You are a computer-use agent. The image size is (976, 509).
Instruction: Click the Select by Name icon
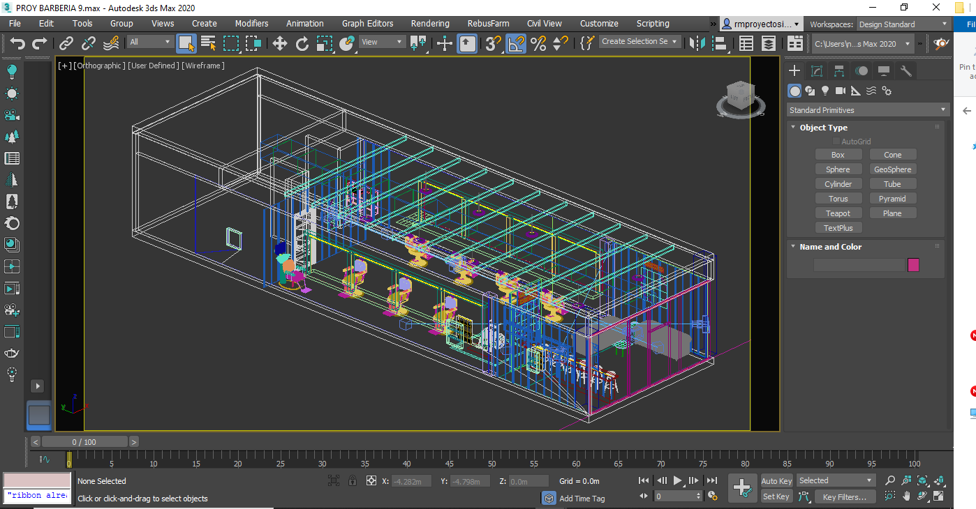pos(208,43)
